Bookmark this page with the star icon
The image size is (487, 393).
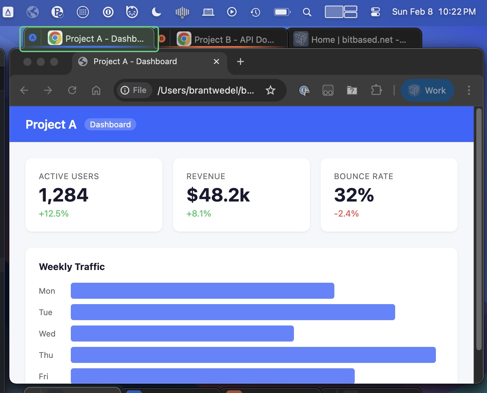(x=270, y=90)
